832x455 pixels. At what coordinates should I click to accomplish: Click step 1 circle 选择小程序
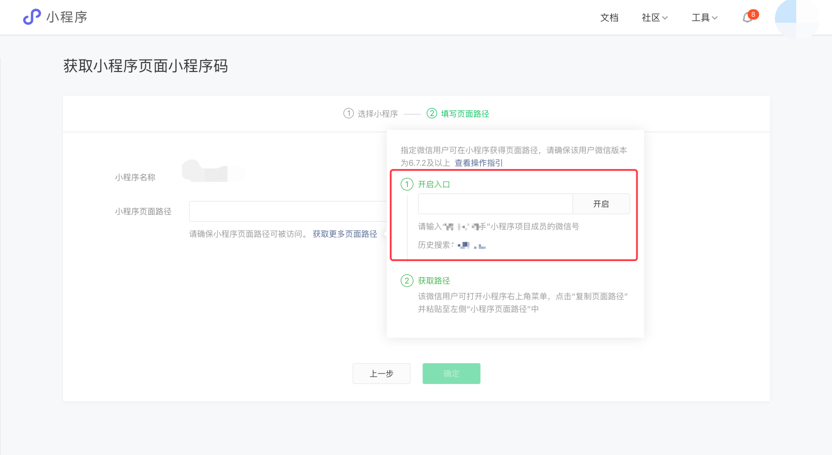pos(348,113)
